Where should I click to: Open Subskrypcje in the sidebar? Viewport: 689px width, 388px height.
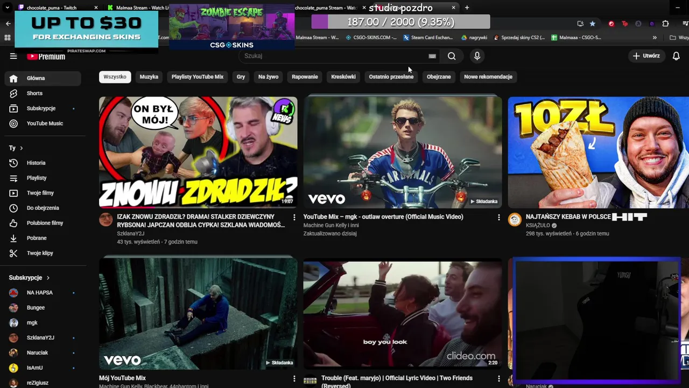click(x=43, y=108)
